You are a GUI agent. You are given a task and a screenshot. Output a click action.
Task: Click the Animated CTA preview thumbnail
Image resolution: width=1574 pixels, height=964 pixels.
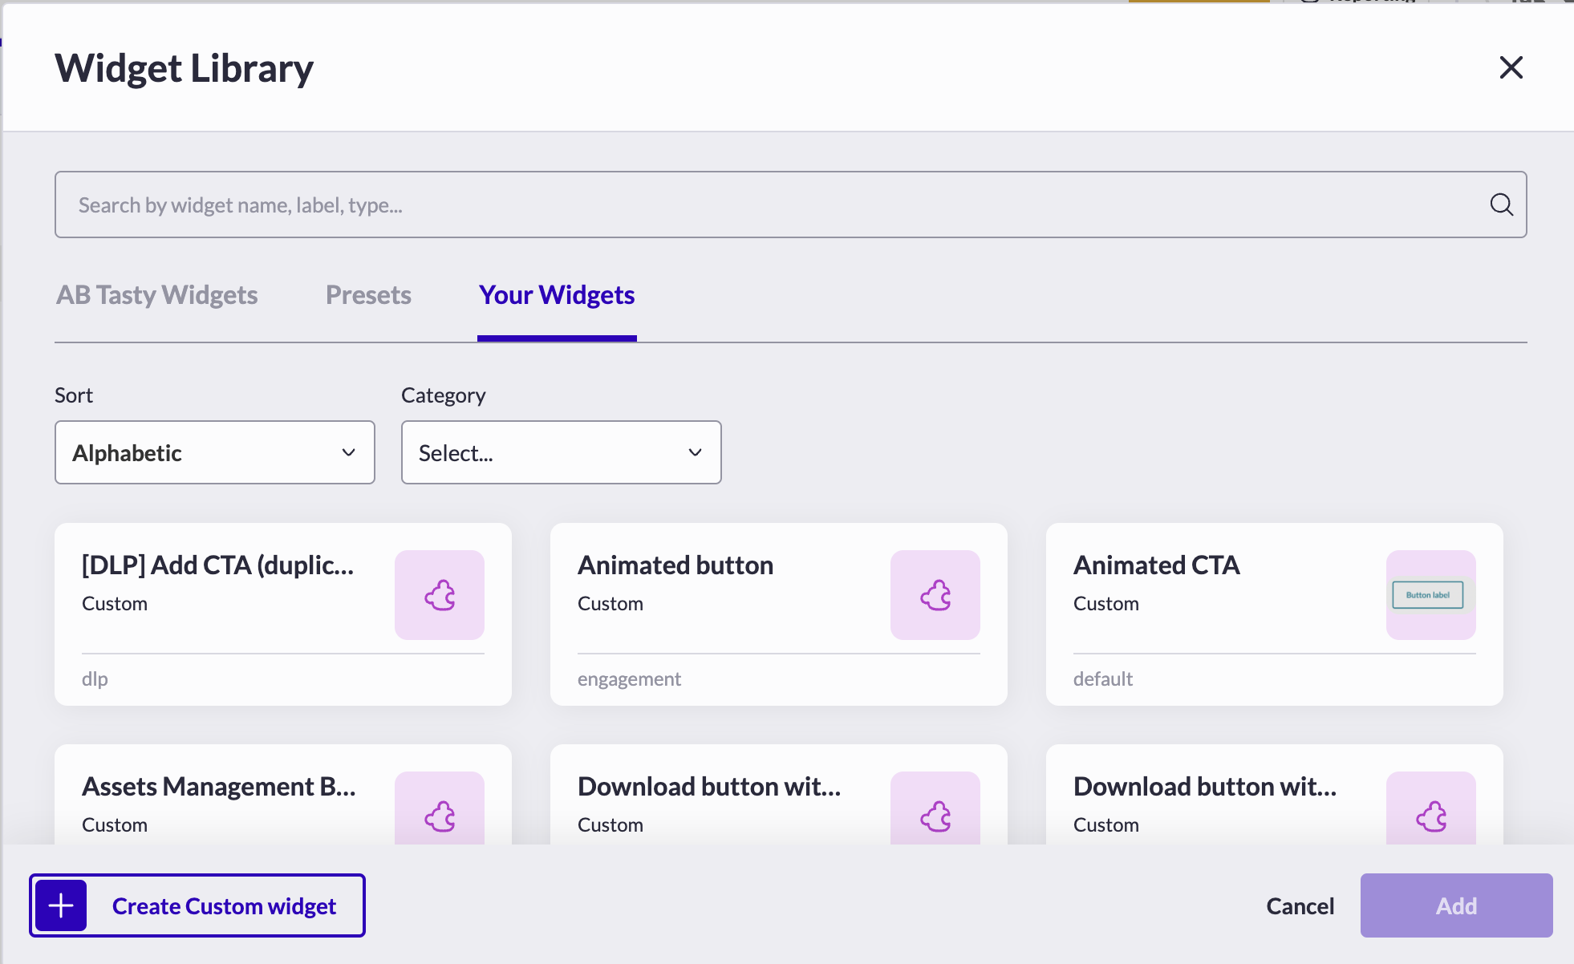[1431, 595]
